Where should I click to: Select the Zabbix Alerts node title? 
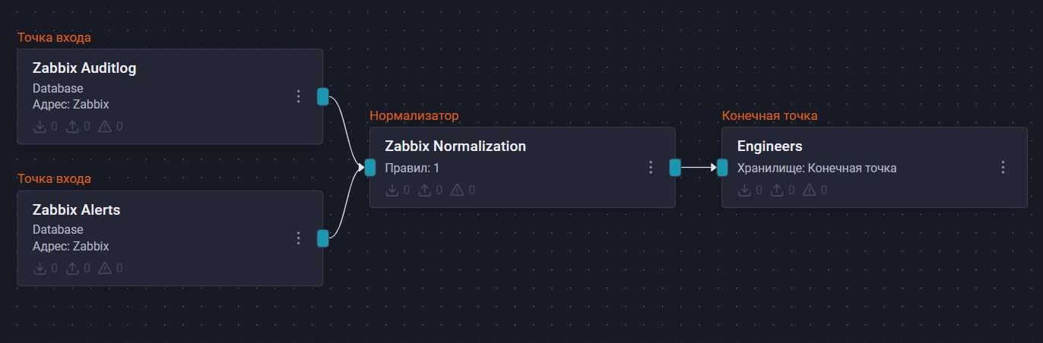76,210
